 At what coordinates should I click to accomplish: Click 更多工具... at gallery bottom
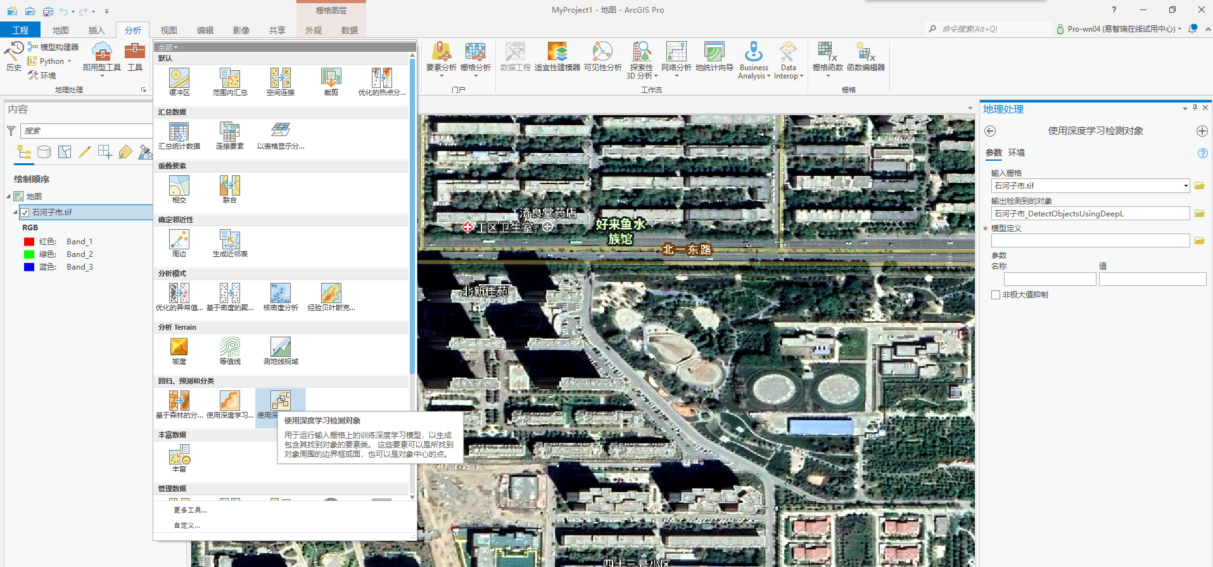click(190, 510)
